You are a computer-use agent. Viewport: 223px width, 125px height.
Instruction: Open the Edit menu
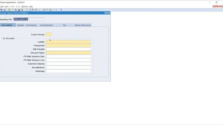pyautogui.click(x=2, y=7)
